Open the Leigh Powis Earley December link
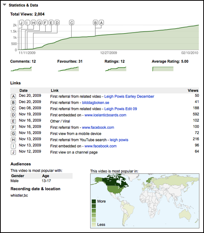The height and width of the screenshot is (233, 204). tap(129, 96)
